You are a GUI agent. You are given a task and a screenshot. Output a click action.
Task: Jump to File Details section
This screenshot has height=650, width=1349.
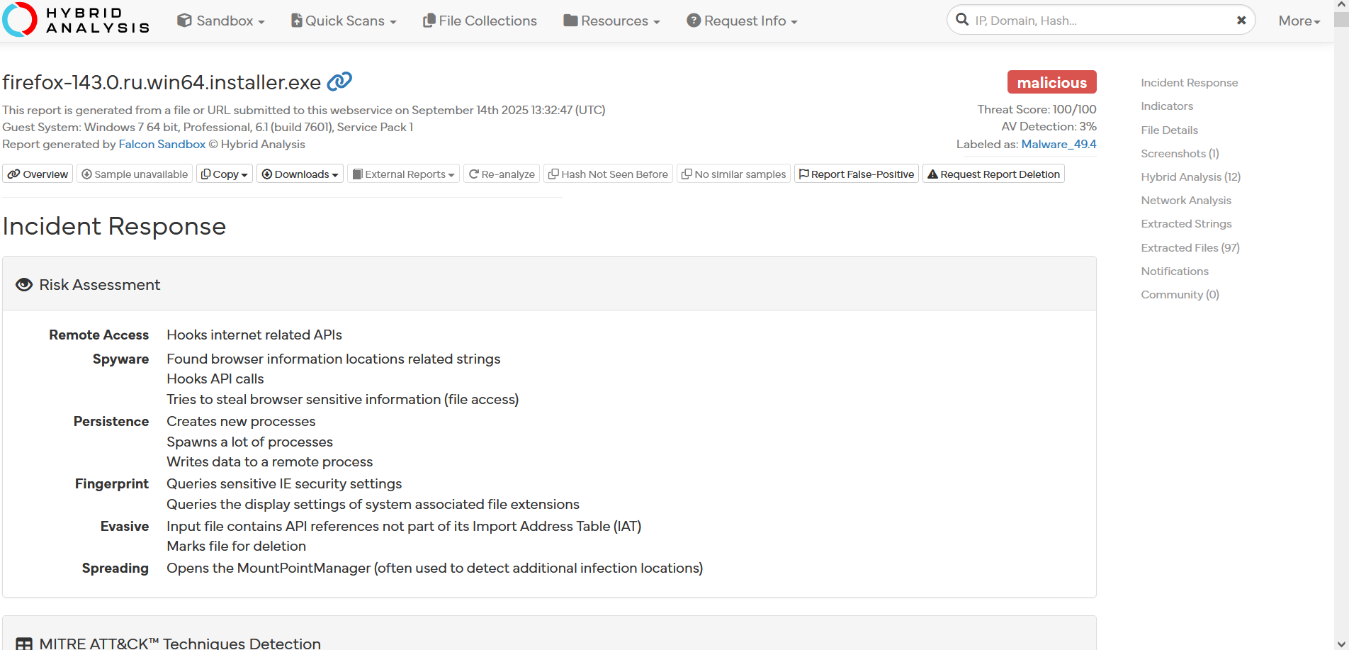(x=1169, y=130)
